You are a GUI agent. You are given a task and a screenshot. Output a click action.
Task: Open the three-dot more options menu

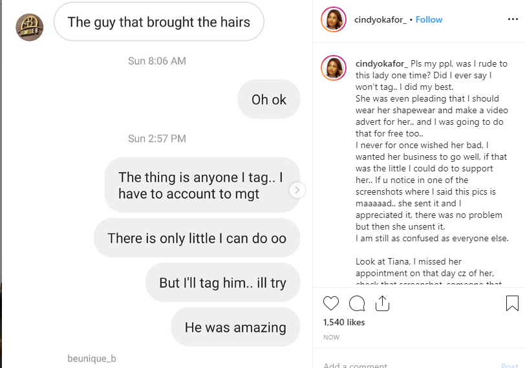point(512,20)
